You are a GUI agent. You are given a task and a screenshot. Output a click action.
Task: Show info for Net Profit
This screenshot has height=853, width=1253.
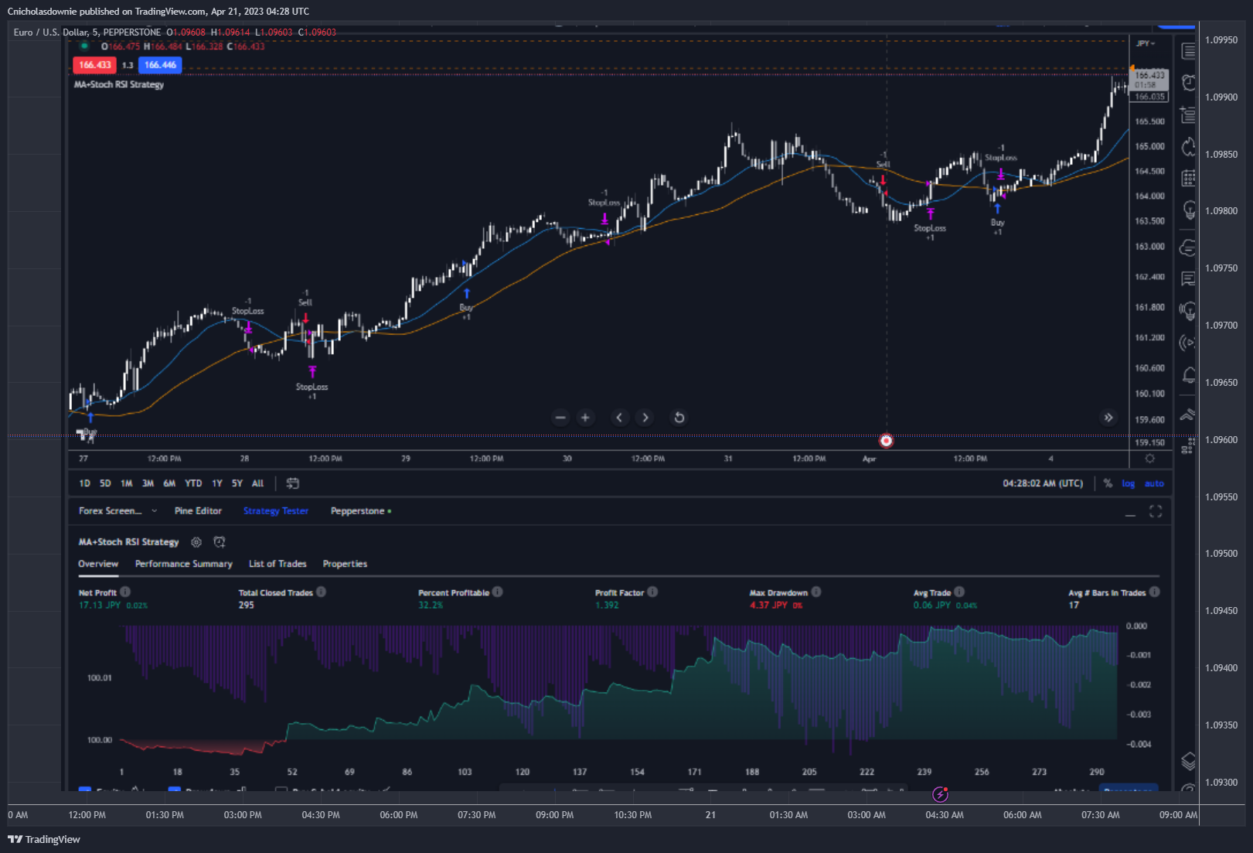pyautogui.click(x=125, y=592)
